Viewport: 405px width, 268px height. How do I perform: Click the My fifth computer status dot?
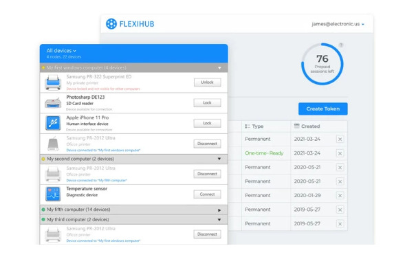click(43, 210)
